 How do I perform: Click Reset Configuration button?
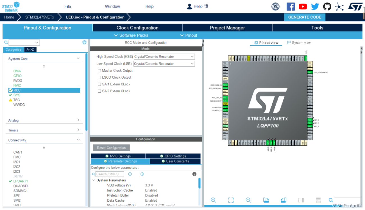coord(111,148)
